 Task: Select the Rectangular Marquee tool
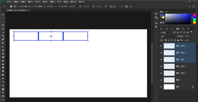[3, 18]
